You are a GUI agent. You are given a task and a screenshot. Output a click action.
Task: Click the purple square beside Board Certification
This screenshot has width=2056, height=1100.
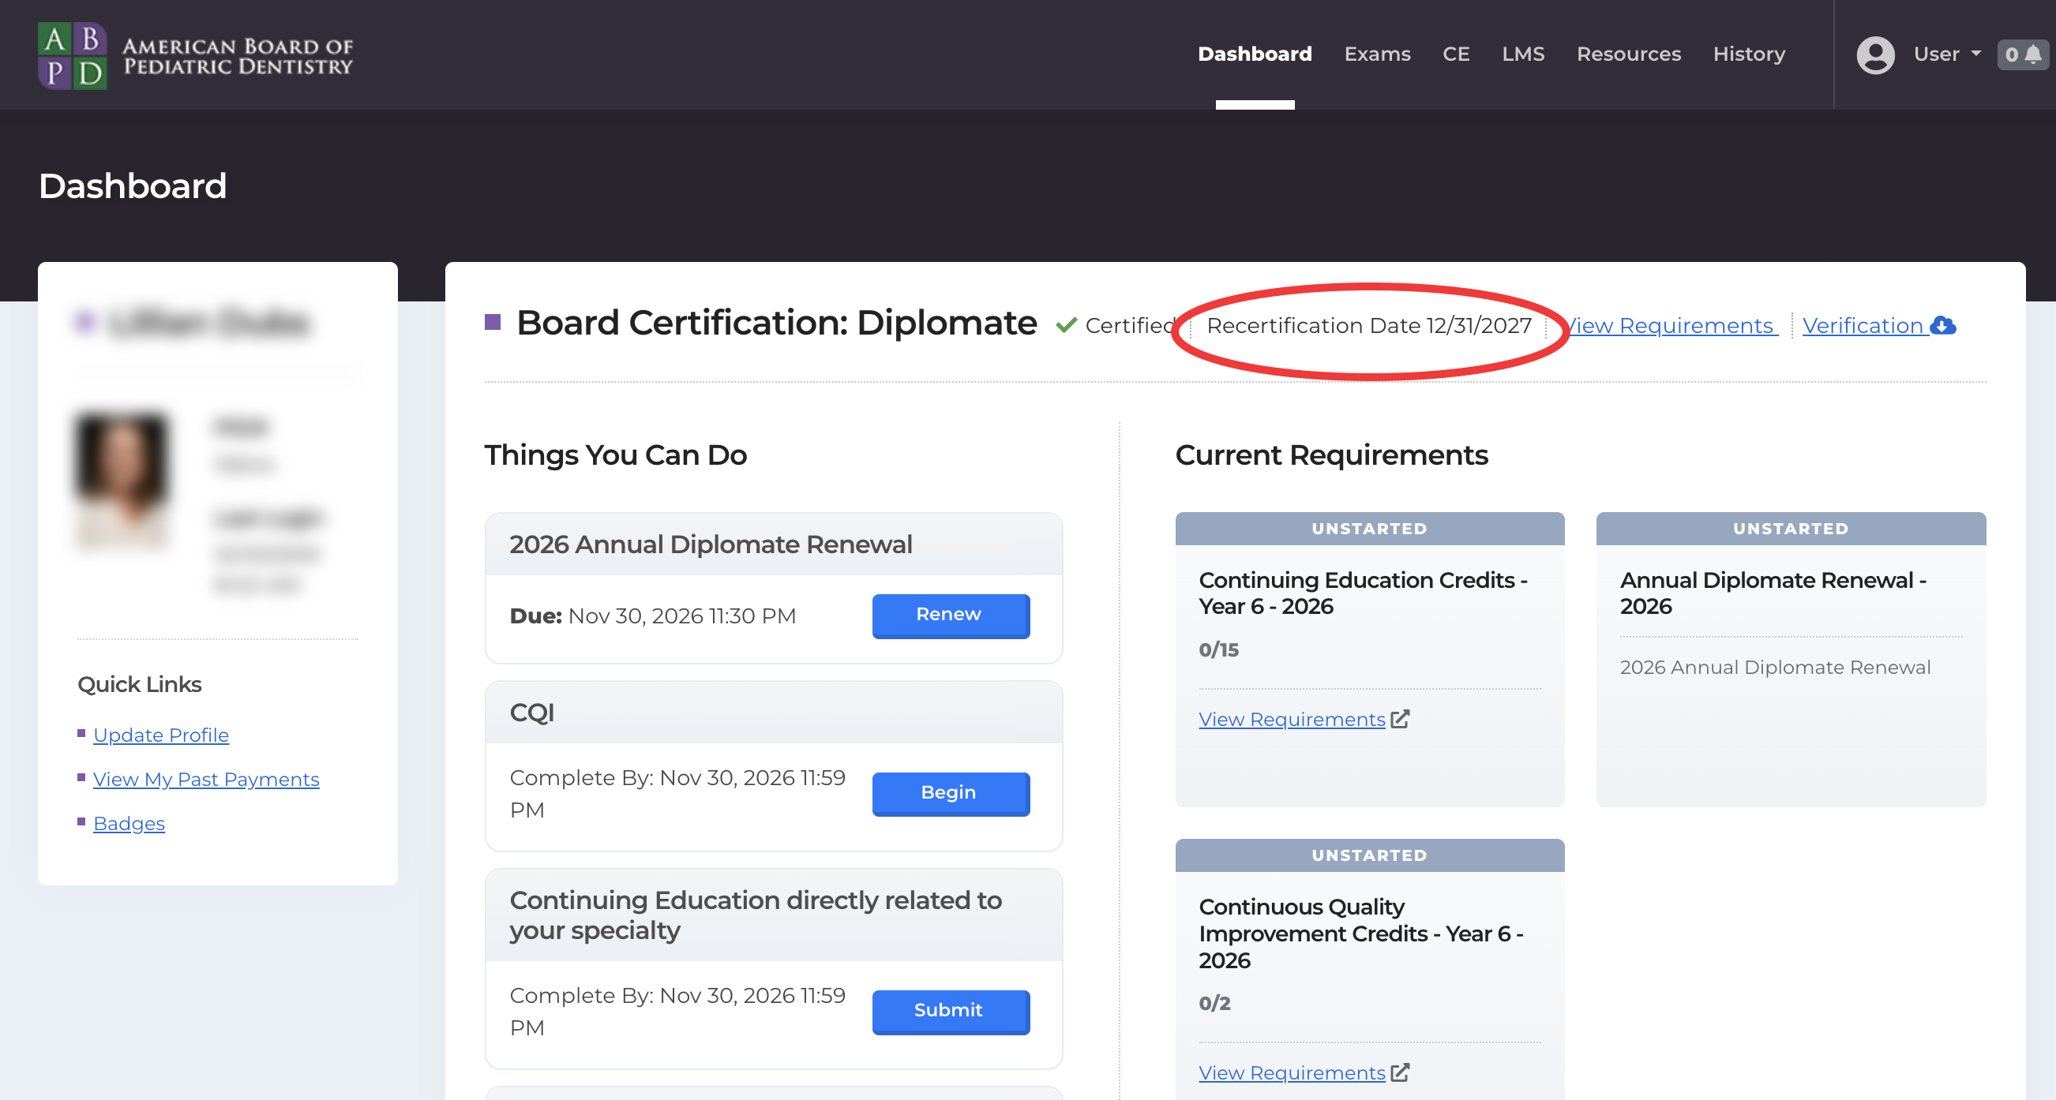tap(493, 320)
